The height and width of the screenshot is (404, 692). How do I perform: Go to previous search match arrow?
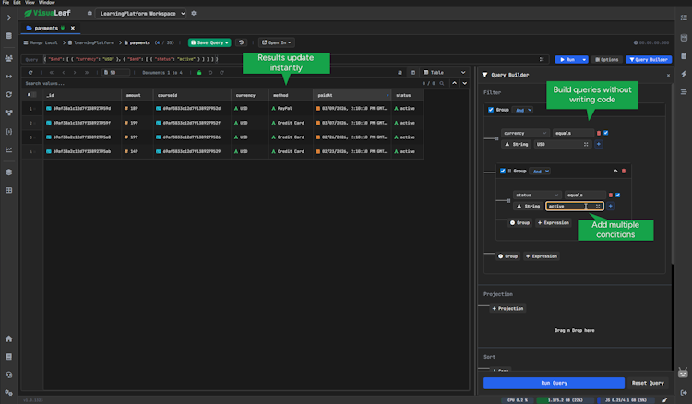point(455,83)
